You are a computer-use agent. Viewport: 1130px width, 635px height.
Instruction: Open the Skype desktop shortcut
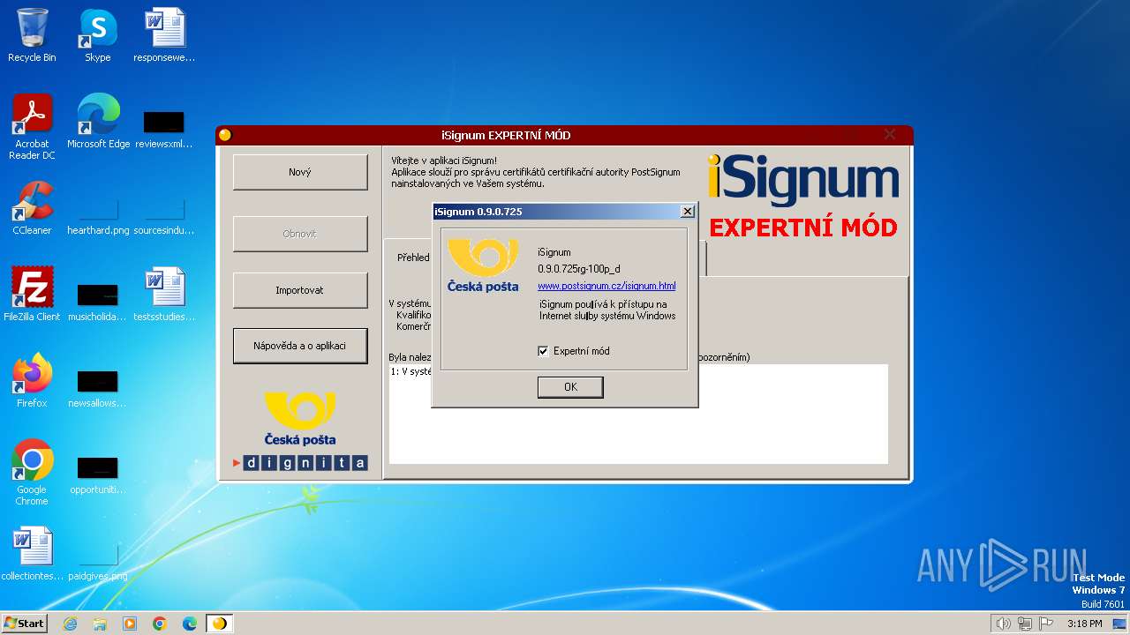tap(97, 35)
